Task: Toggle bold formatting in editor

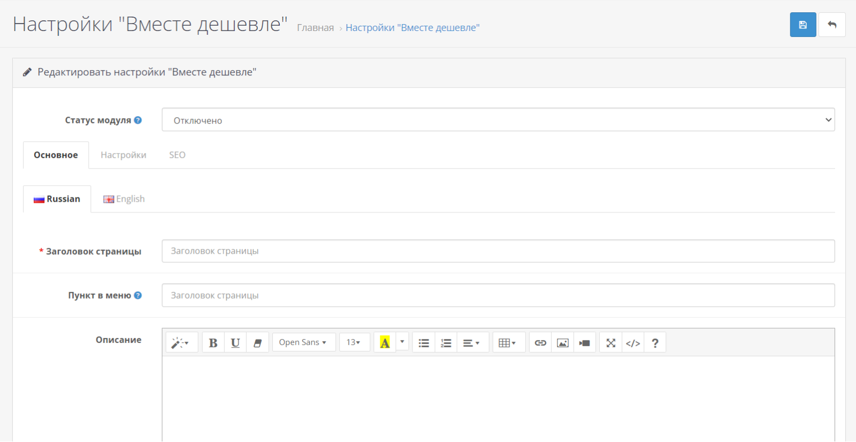Action: pyautogui.click(x=213, y=343)
